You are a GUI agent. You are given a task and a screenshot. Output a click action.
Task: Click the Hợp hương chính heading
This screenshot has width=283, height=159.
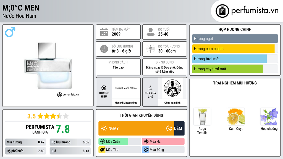coord(235,29)
